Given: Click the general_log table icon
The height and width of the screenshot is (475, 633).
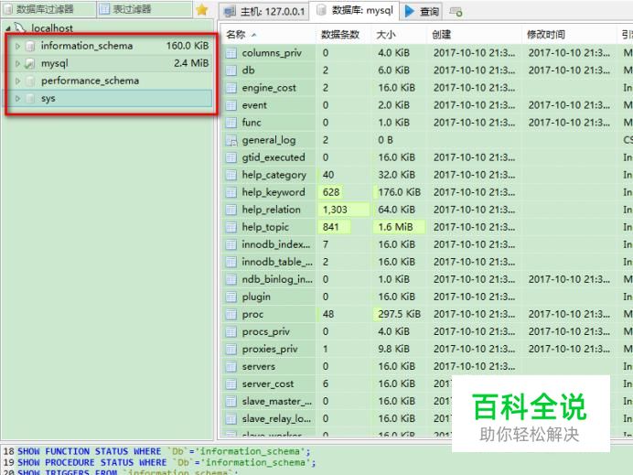Looking at the screenshot, I should [231, 140].
